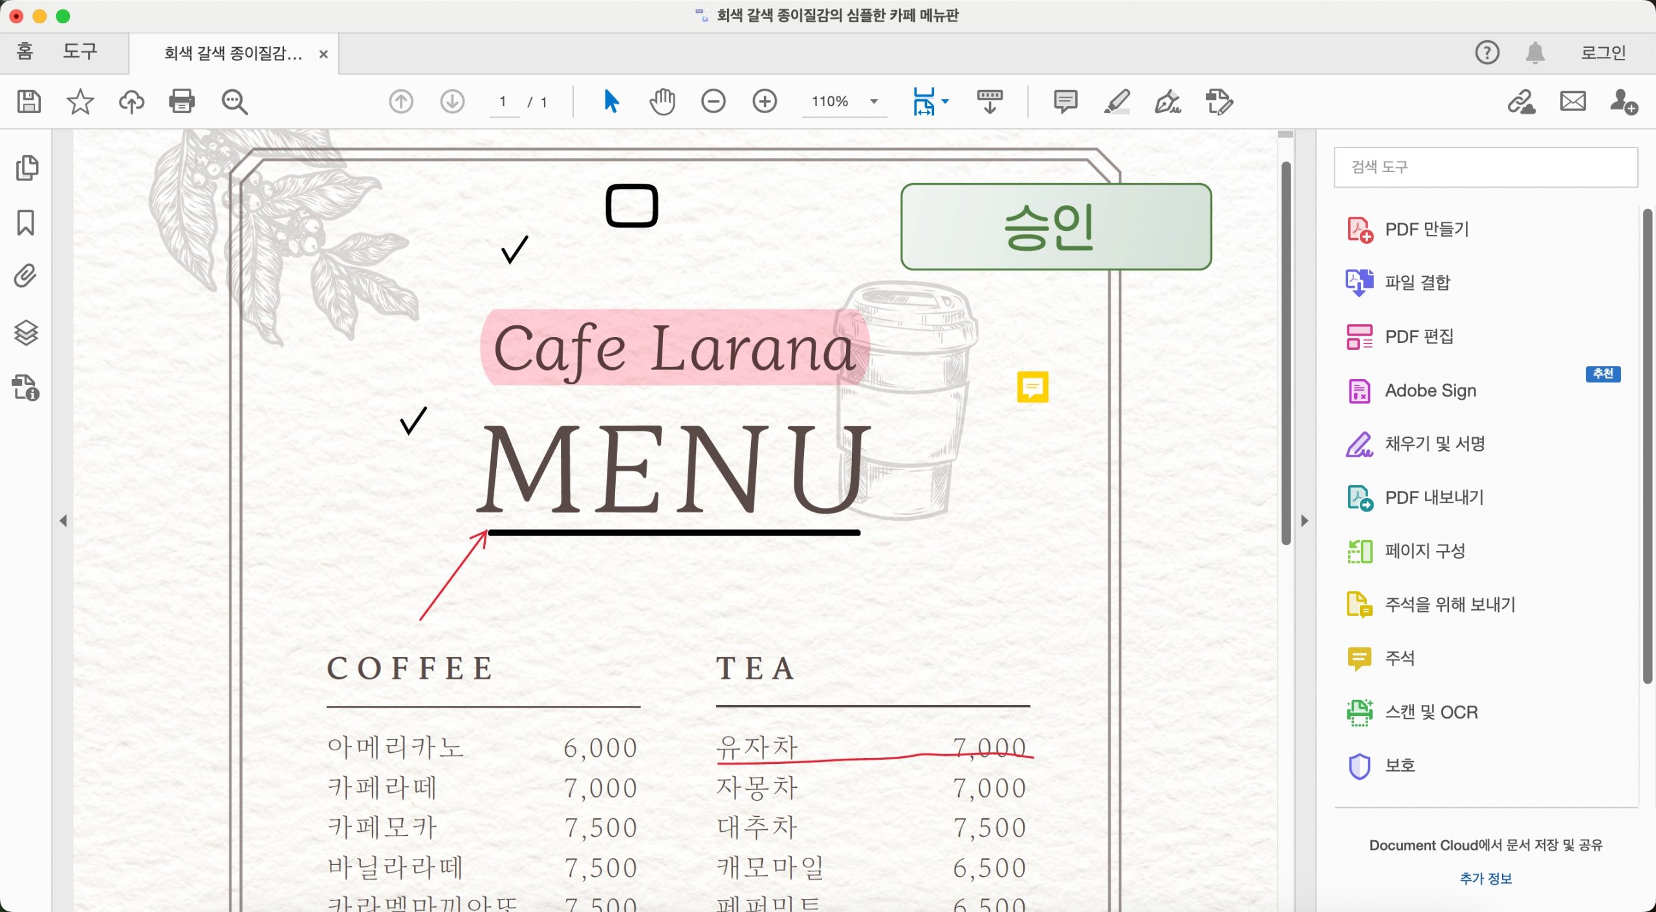Click the 유자차 menu text

click(x=757, y=747)
